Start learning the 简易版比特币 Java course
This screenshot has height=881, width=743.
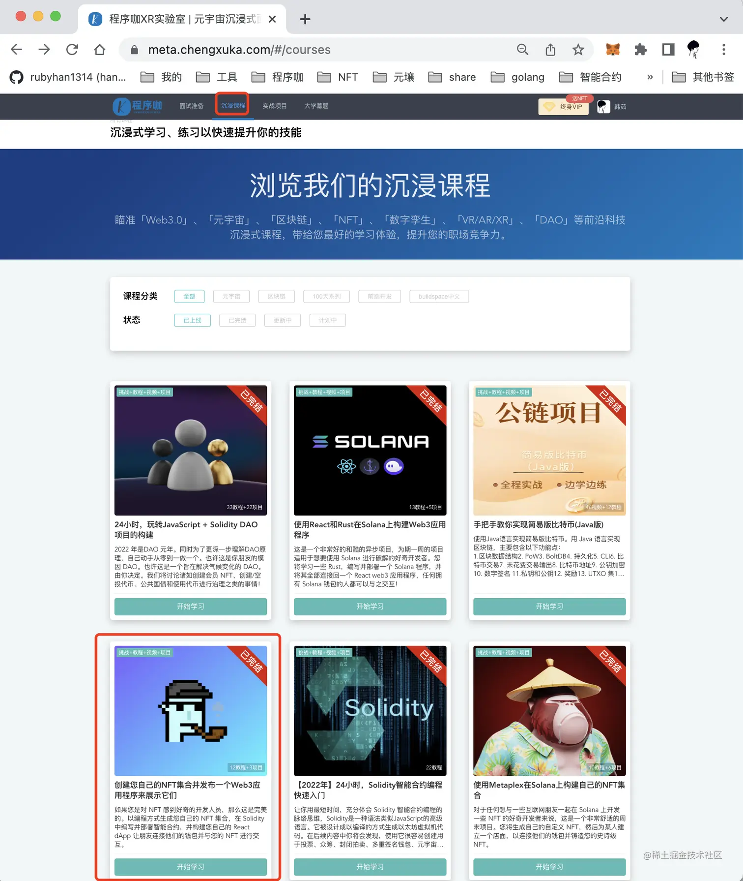click(549, 607)
